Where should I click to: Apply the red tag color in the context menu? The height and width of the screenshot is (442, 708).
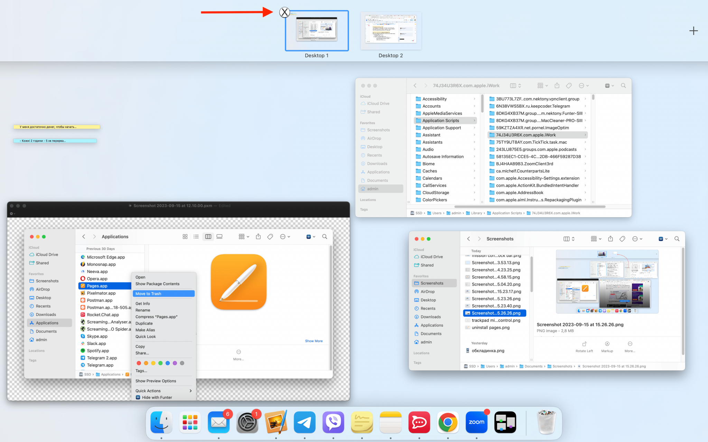pyautogui.click(x=139, y=363)
